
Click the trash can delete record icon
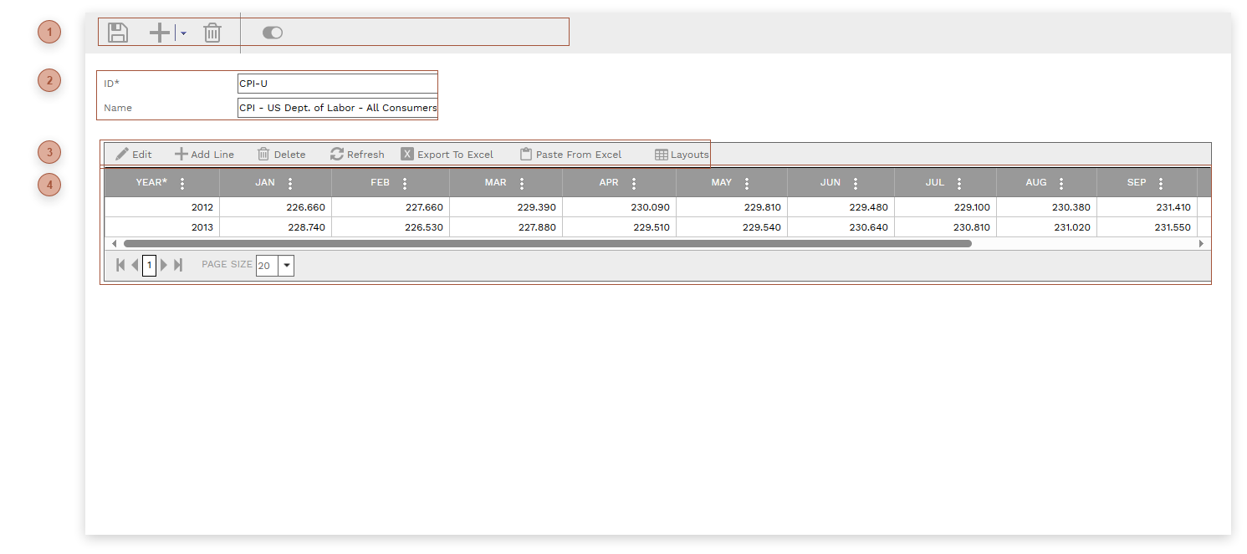[x=212, y=33]
